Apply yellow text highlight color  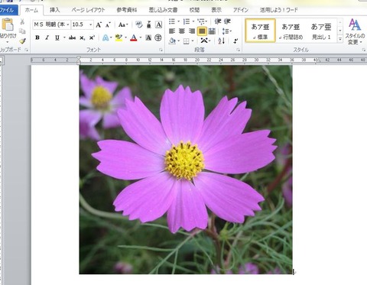click(119, 37)
